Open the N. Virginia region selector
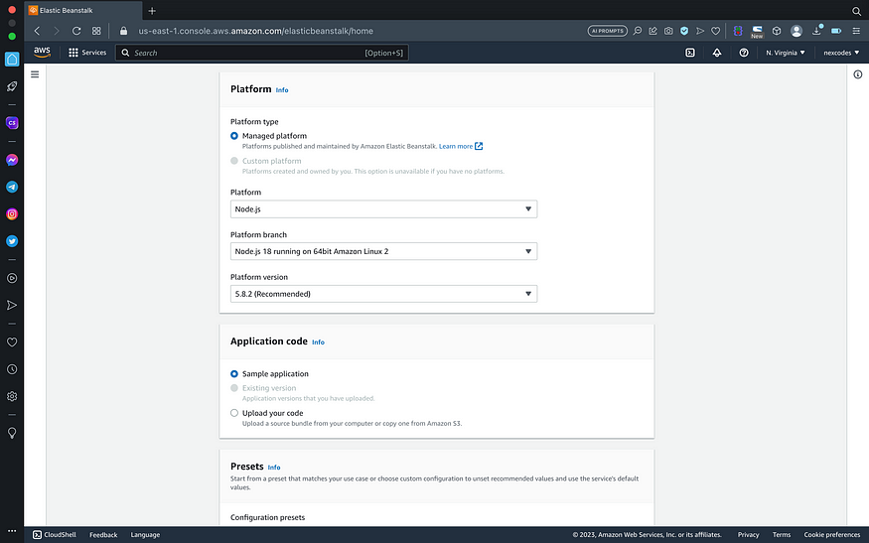 pyautogui.click(x=786, y=53)
